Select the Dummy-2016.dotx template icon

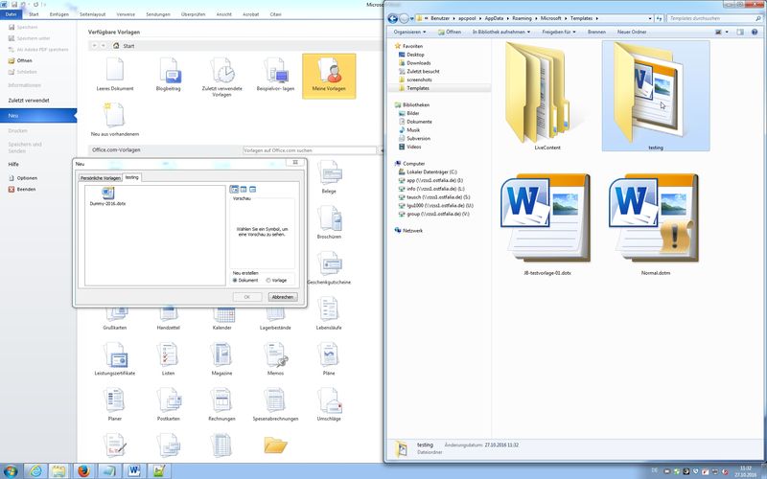tap(108, 194)
